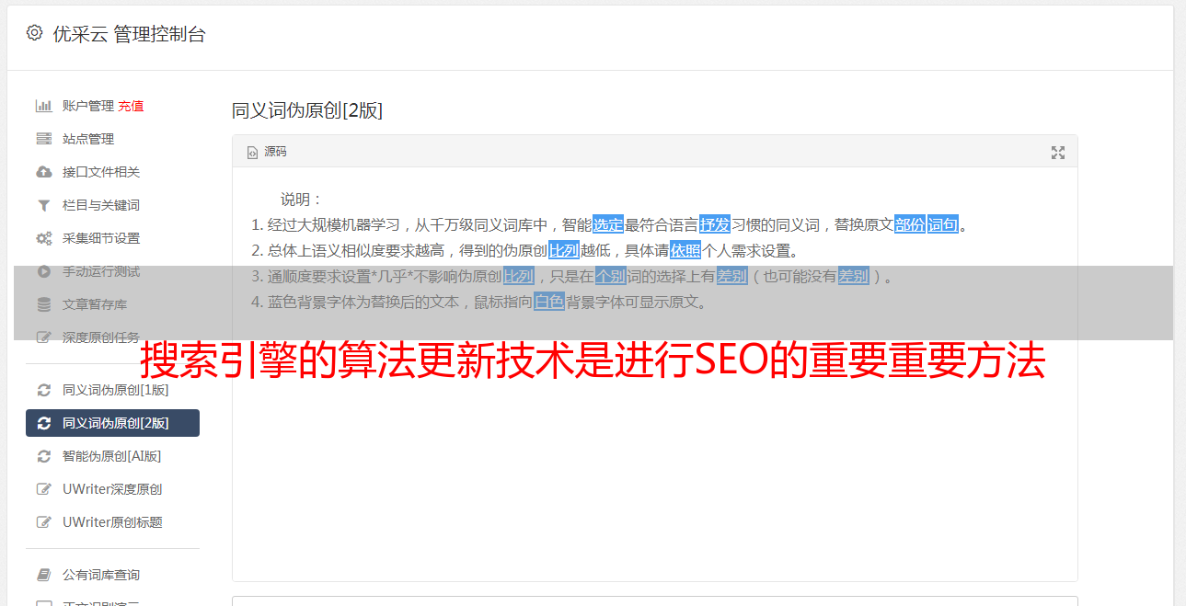Viewport: 1186px width, 606px height.
Task: Click the cloud upload icon for 接口文件相关
Action: click(x=44, y=172)
